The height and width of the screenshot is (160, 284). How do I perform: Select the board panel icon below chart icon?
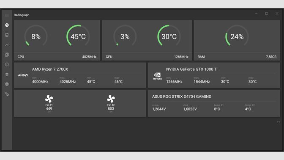[x=7, y=55]
